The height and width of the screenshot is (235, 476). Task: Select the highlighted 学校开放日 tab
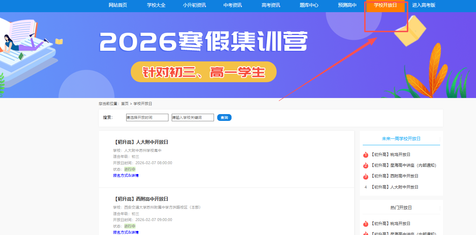pos(385,5)
